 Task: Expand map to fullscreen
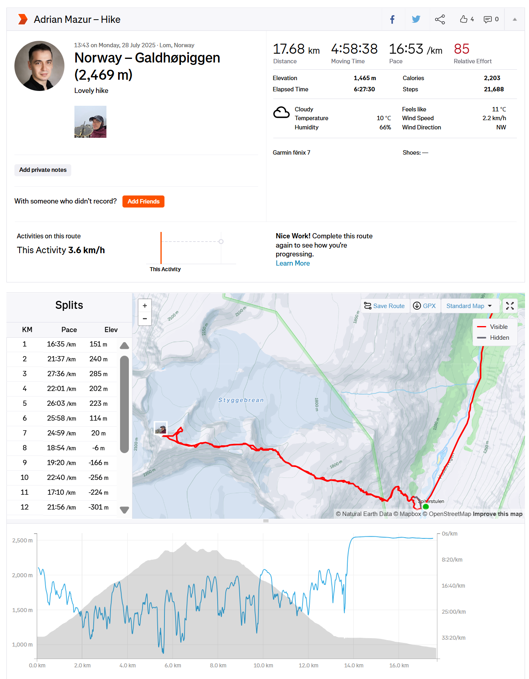click(x=510, y=306)
